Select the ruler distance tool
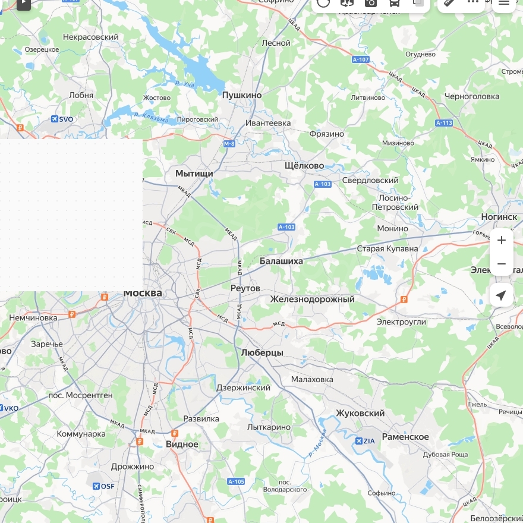 [x=449, y=2]
